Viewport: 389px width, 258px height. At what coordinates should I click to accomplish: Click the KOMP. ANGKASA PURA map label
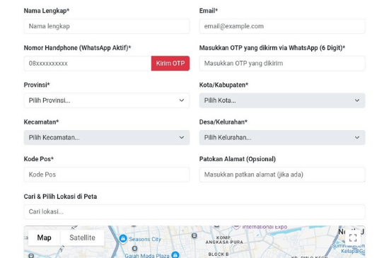coord(224,240)
